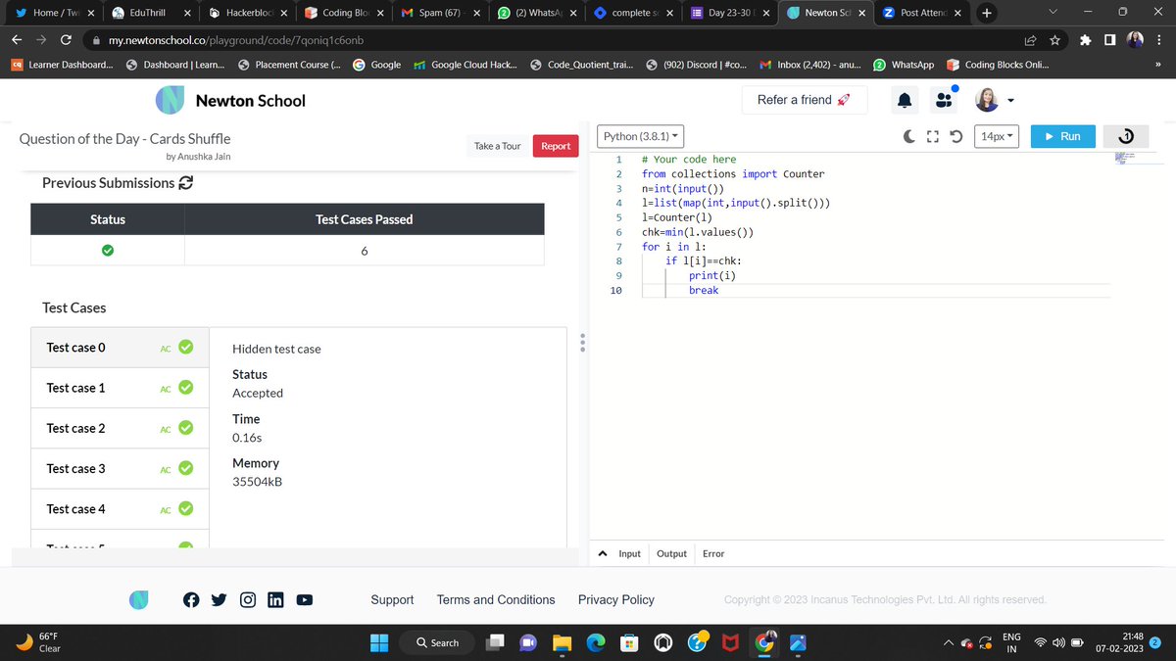
Task: Switch to the Output tab
Action: click(671, 553)
